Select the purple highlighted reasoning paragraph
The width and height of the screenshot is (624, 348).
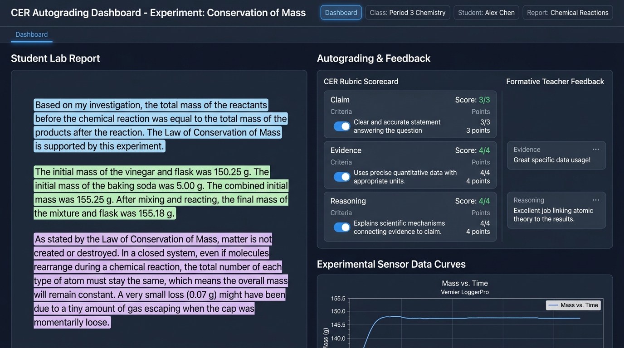pos(161,280)
